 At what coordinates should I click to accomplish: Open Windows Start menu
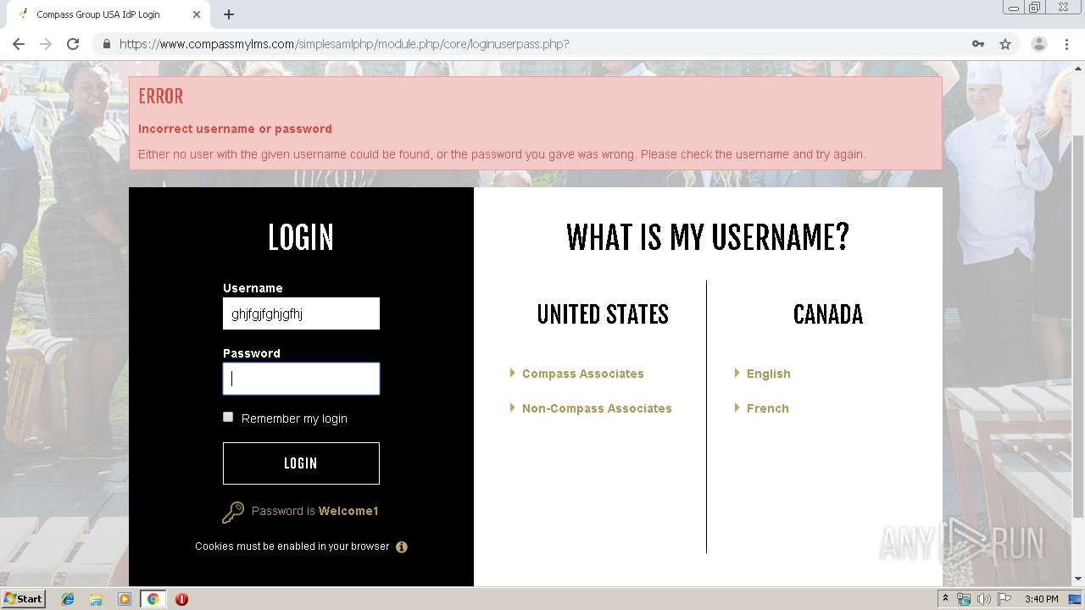(x=24, y=599)
